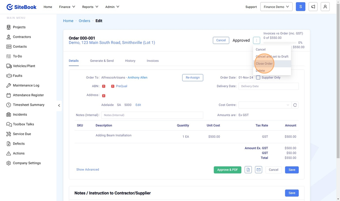The width and height of the screenshot is (340, 201).
Task: Open the Finance Demo company dropdown
Action: pos(276,7)
